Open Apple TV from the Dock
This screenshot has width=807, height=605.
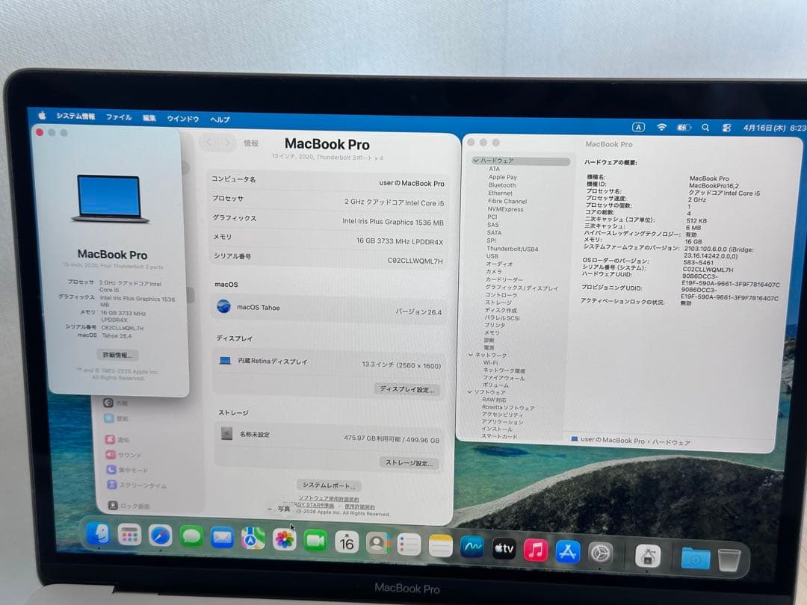(x=504, y=548)
